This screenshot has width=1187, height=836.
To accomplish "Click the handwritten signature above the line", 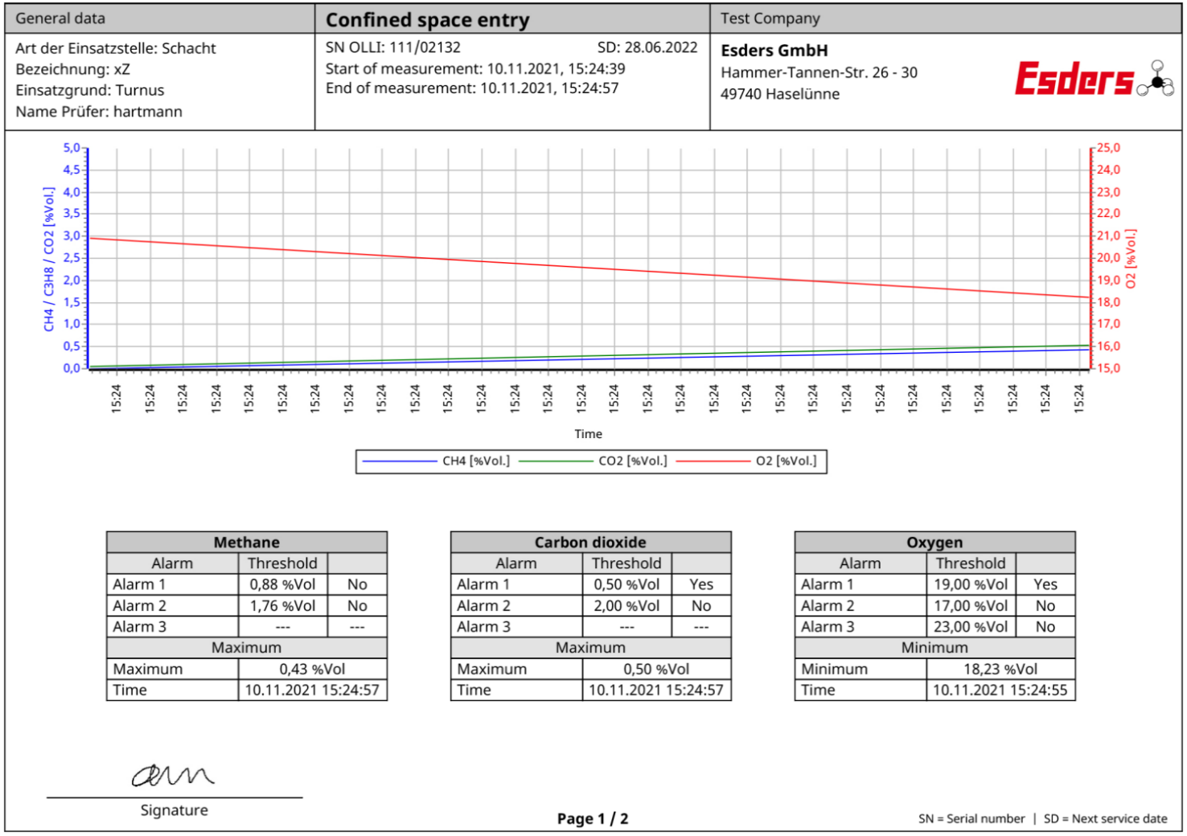I will (173, 775).
